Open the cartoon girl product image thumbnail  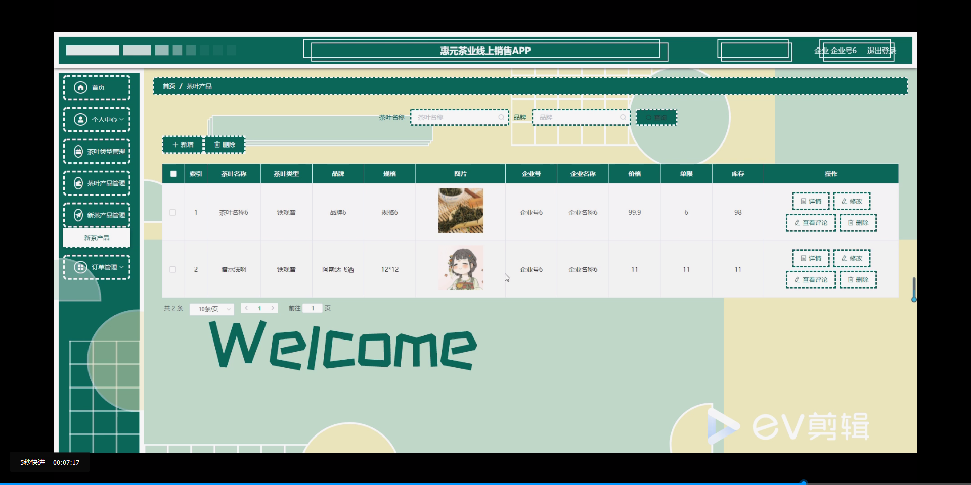pyautogui.click(x=461, y=268)
